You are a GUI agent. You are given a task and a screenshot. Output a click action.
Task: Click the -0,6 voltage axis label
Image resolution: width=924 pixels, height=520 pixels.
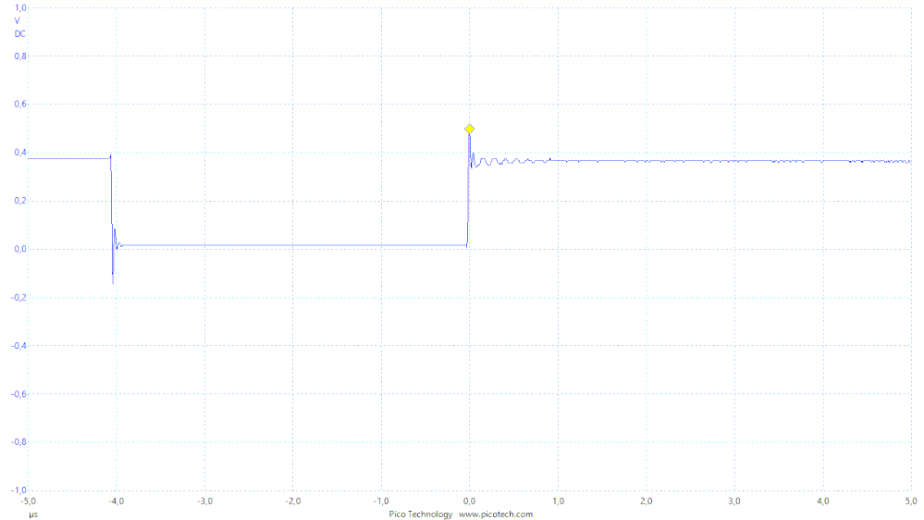[x=18, y=394]
